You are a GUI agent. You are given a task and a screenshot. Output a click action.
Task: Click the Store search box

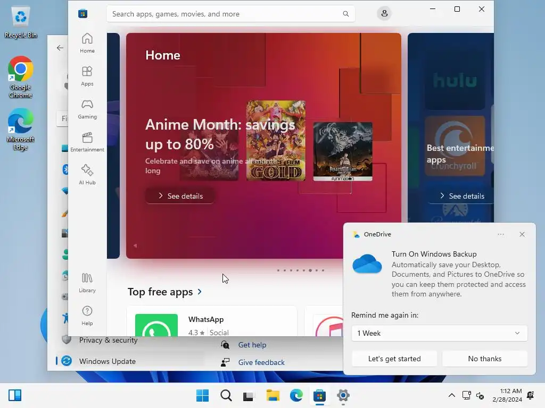click(231, 14)
